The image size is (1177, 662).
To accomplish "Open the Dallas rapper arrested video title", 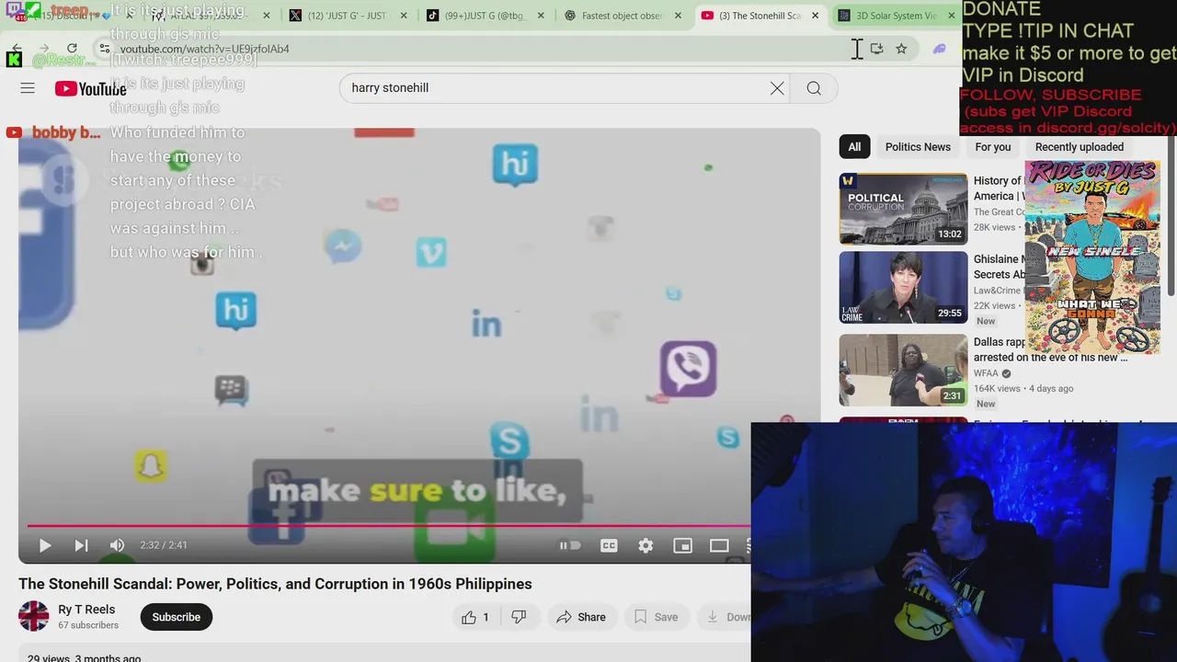I will (1050, 349).
